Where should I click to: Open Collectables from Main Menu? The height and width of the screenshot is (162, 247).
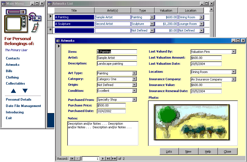[15, 83]
